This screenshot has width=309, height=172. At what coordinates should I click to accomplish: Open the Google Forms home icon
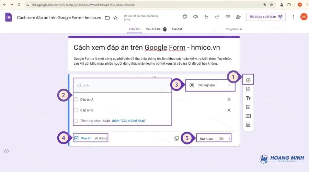click(x=9, y=17)
